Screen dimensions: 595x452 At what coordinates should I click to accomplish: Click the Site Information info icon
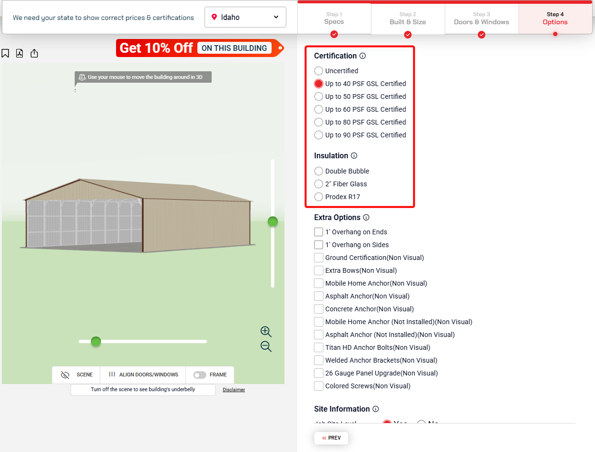tap(376, 409)
